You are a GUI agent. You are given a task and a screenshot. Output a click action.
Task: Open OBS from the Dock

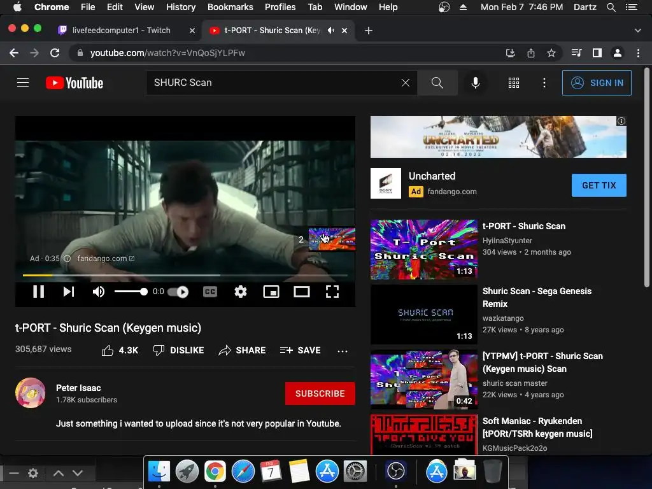pos(396,472)
